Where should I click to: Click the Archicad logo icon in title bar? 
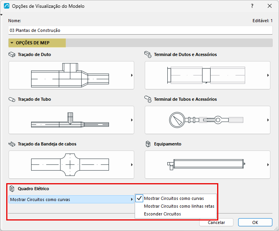7,6
